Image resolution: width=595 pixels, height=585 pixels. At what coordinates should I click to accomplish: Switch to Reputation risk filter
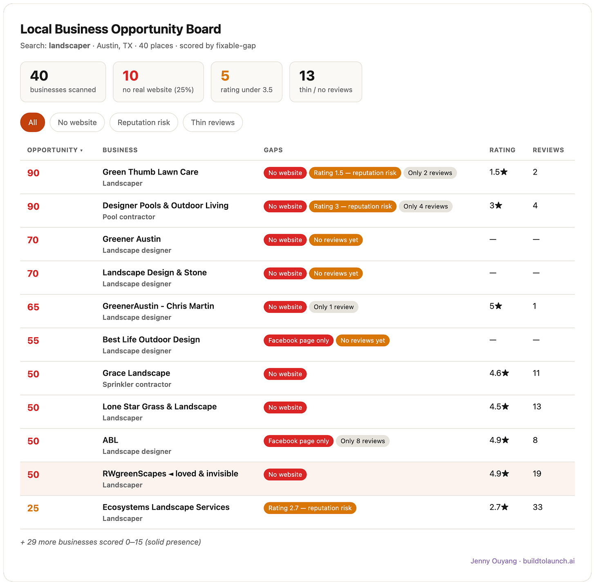click(144, 122)
